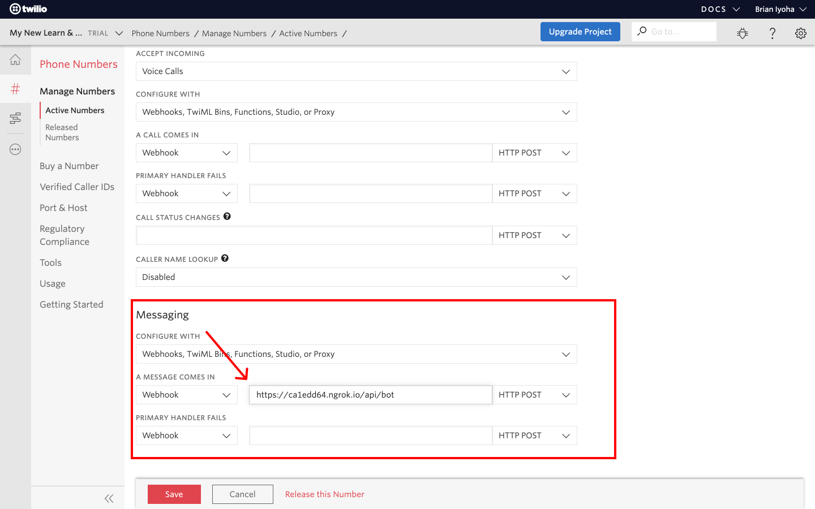Click the A Call Comes In URL field

tap(371, 153)
